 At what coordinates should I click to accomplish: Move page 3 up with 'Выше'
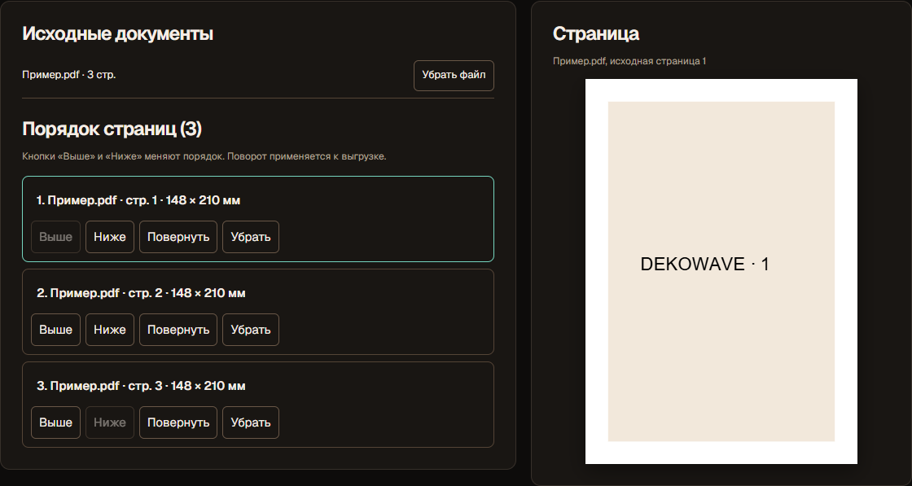coord(56,423)
